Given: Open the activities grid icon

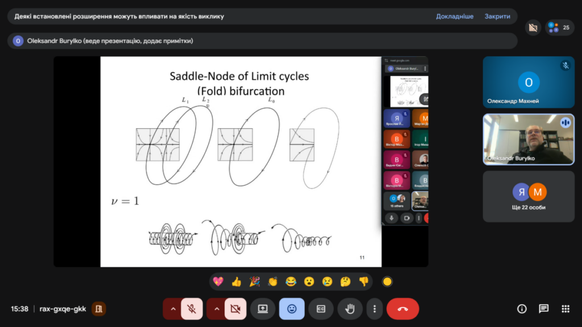Looking at the screenshot, I should (565, 309).
